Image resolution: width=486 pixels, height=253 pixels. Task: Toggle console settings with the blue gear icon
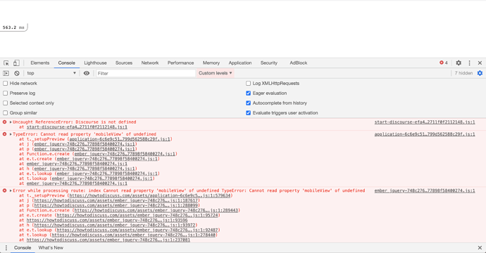click(x=480, y=73)
